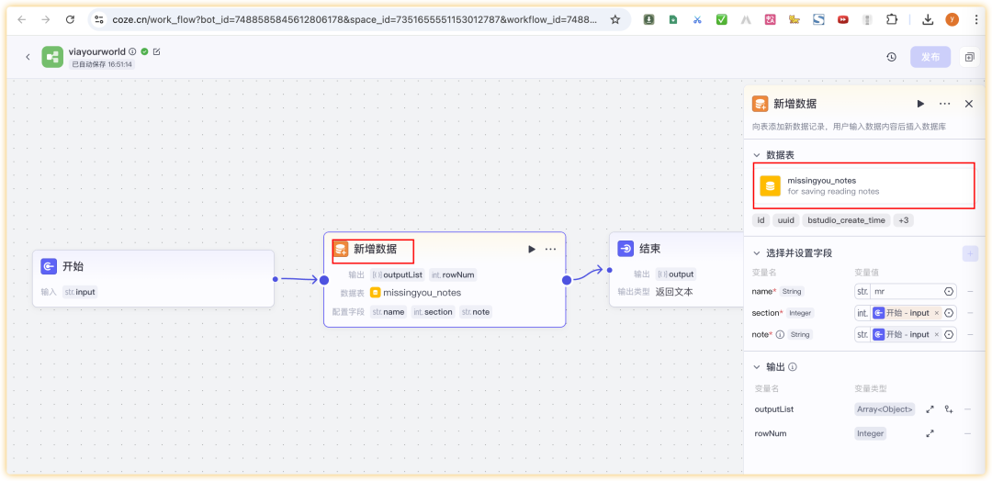The image size is (992, 481).
Task: Click the orange 新增数据 node icon on the canvas
Action: click(341, 249)
